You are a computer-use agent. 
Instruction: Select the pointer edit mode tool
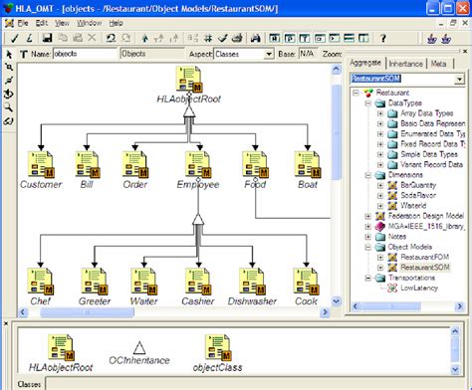[x=9, y=54]
